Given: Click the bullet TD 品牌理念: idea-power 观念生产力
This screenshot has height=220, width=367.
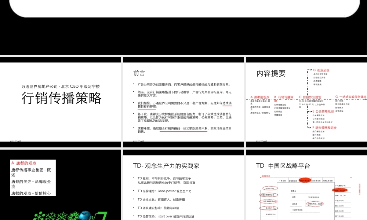Looking at the screenshot, I should point(164,191).
